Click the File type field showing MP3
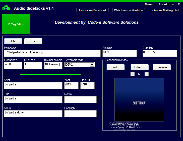 [119, 53]
